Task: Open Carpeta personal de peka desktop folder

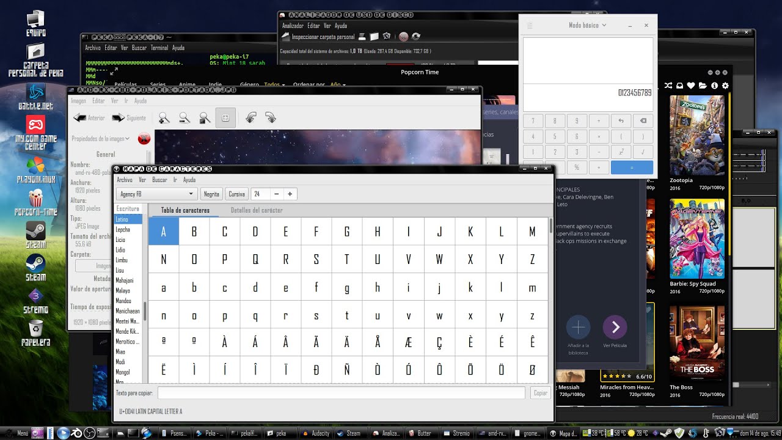Action: click(x=36, y=60)
